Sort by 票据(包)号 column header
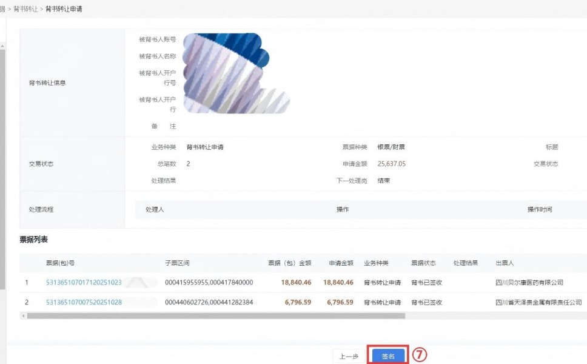Viewport: 587px width, 364px height. click(60, 263)
